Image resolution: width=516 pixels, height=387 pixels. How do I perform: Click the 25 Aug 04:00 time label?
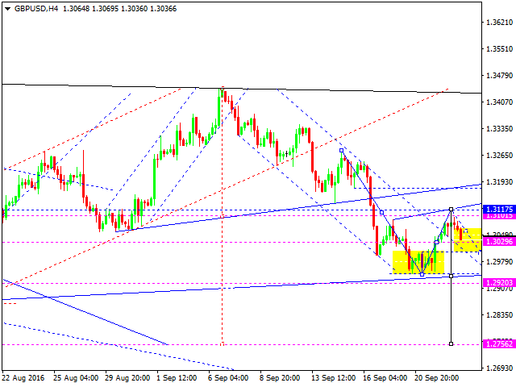tap(76, 378)
